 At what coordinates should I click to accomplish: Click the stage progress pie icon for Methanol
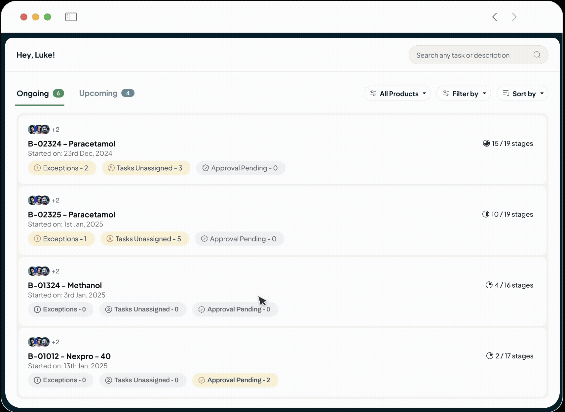pyautogui.click(x=488, y=285)
